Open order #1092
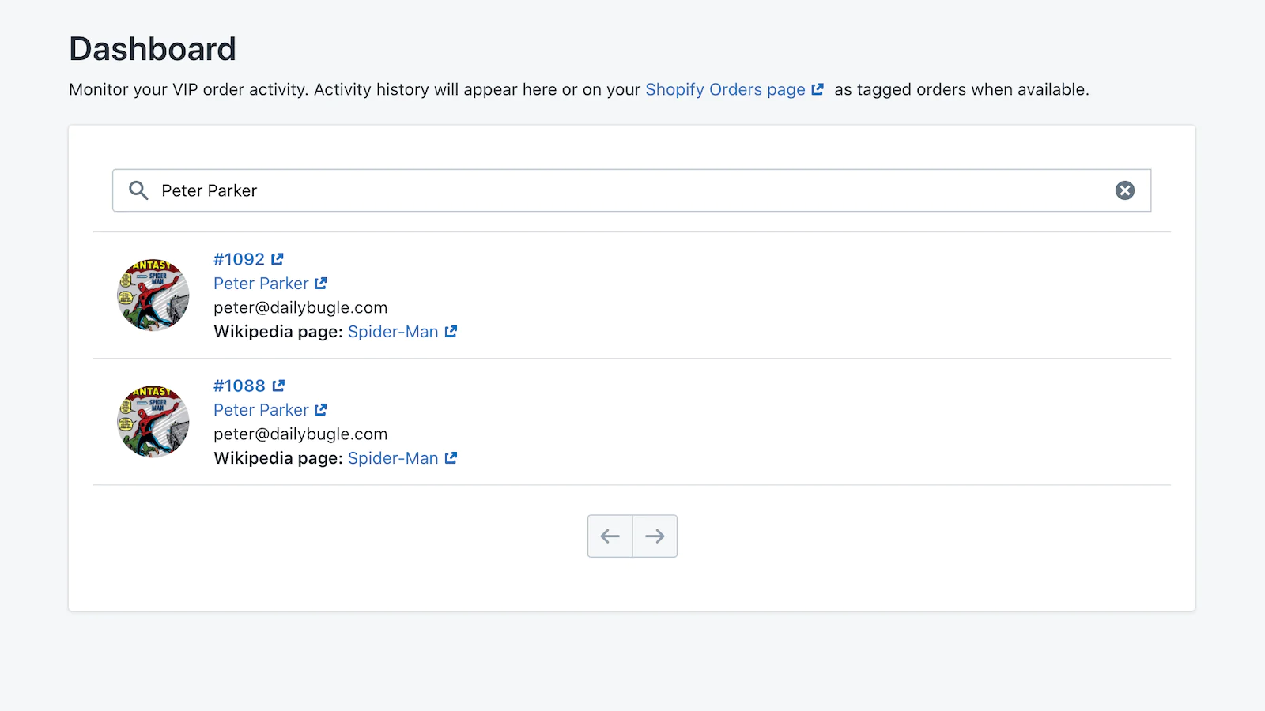Screen dimensions: 1265x711 pos(239,259)
